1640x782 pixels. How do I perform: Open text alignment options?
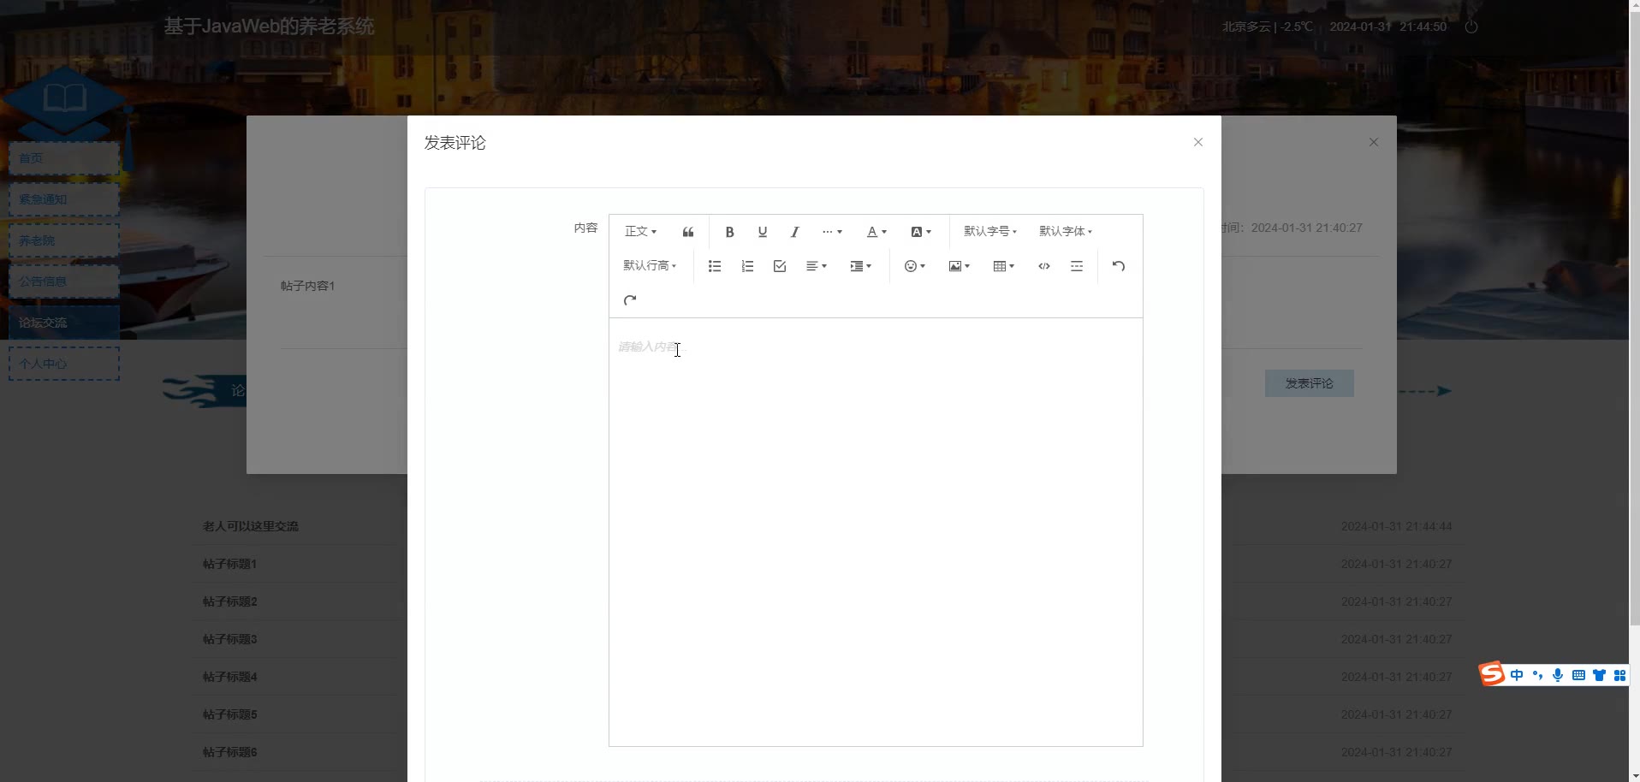coord(817,266)
